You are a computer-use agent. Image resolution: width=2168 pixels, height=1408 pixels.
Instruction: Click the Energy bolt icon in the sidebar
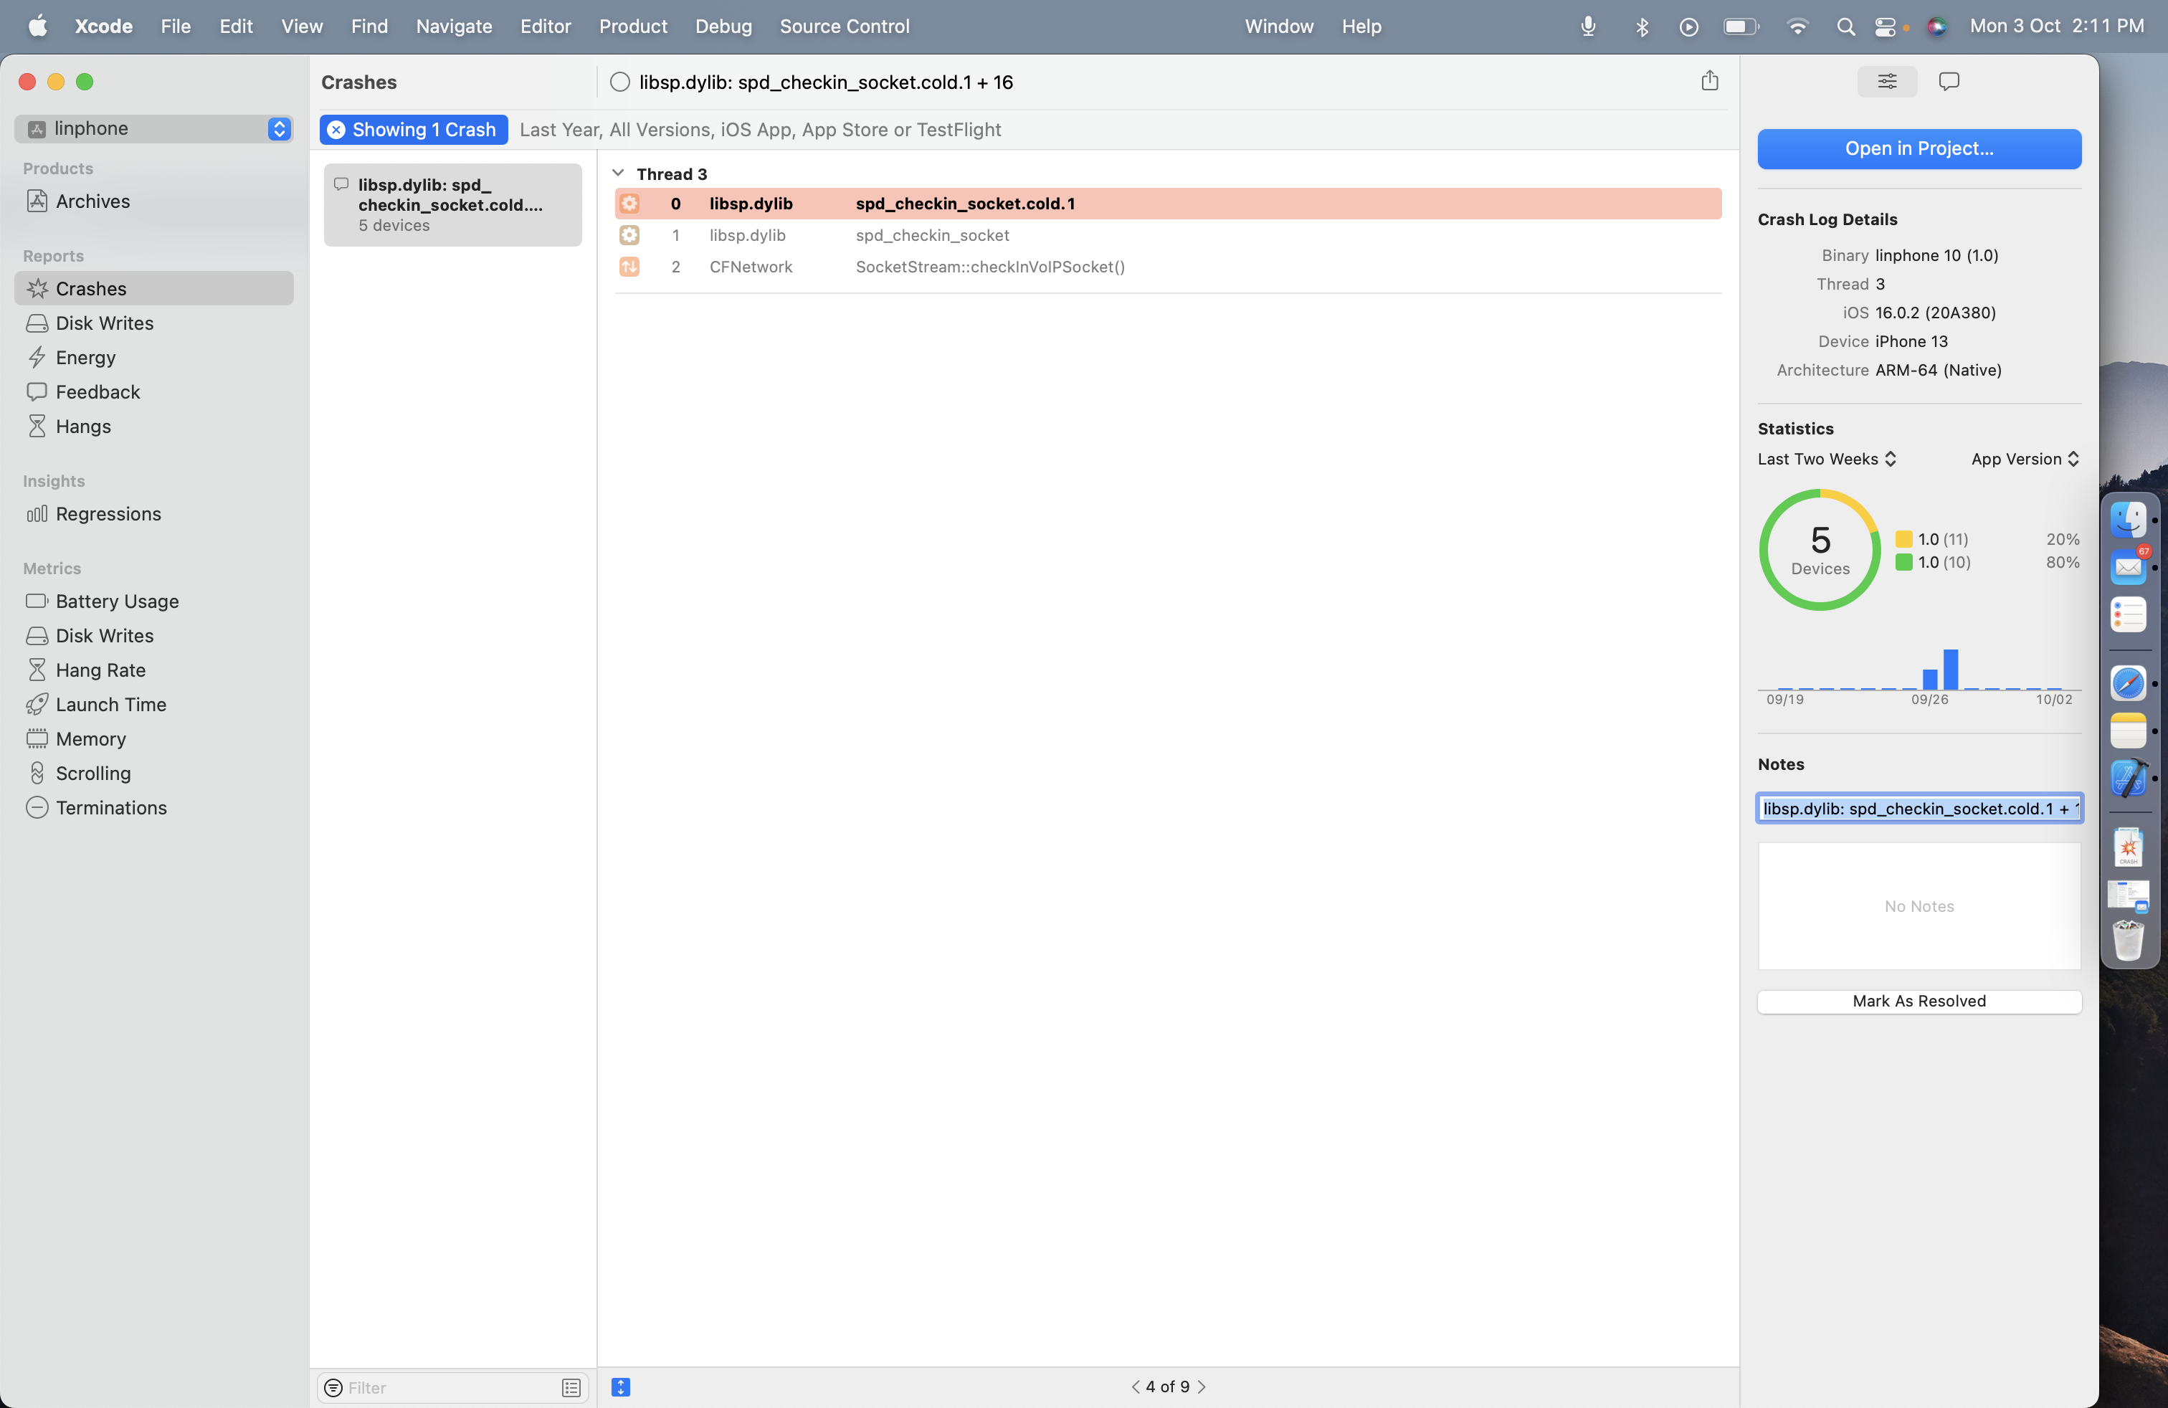click(x=37, y=357)
